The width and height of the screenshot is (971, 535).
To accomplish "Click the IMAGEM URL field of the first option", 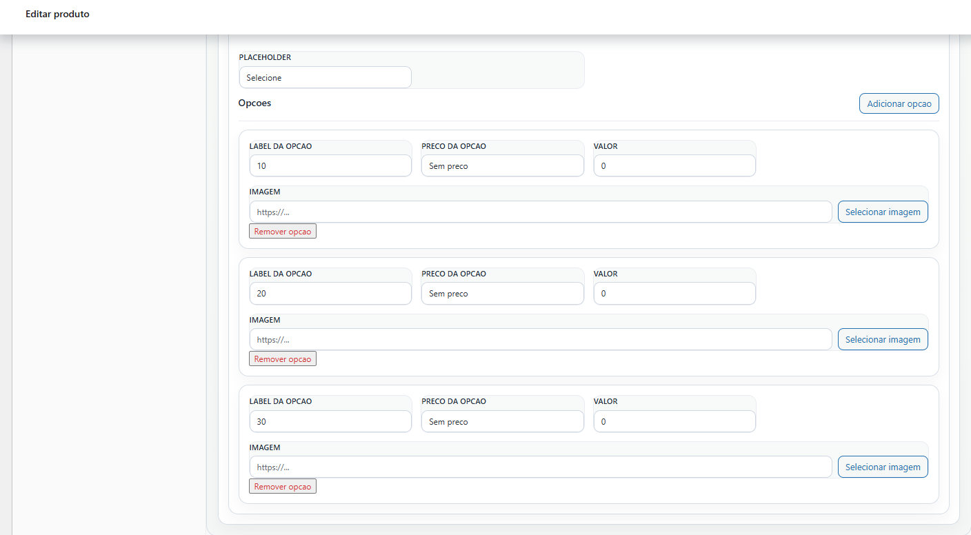I will 541,212.
